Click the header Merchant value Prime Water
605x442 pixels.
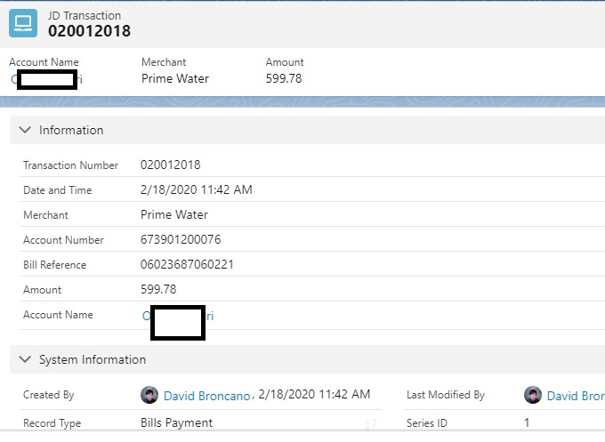(175, 78)
